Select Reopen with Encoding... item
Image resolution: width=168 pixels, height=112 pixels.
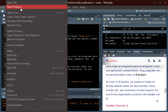point(37,21)
